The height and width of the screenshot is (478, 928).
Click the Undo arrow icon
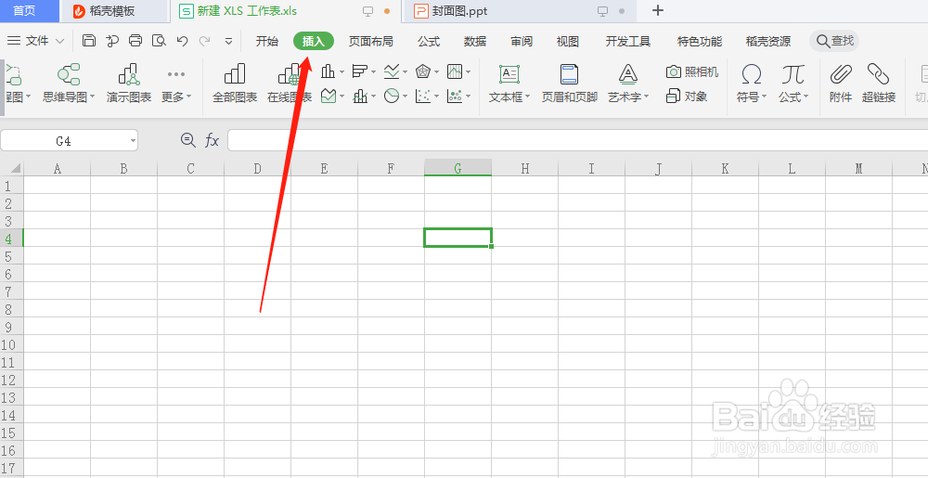click(182, 41)
